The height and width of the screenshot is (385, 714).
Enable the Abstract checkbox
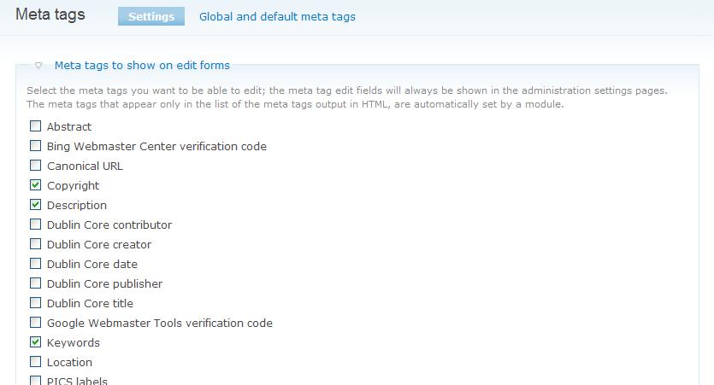[x=36, y=126]
